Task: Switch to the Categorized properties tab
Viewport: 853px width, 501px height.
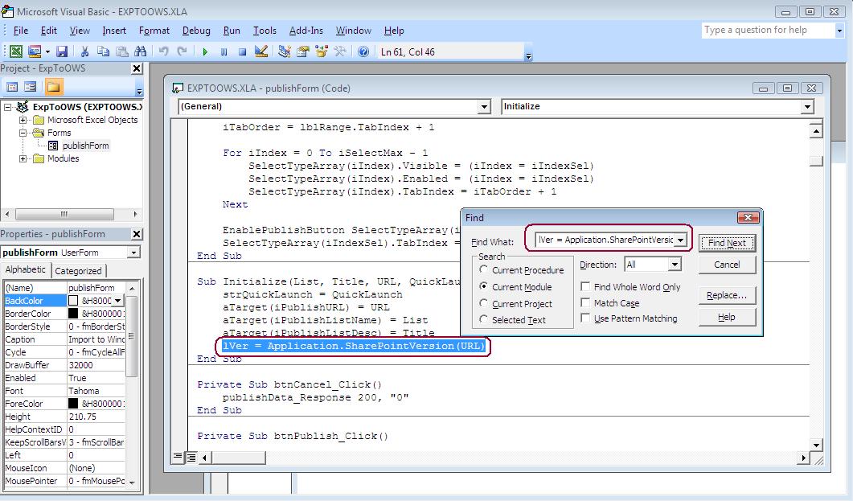Action: coord(78,271)
